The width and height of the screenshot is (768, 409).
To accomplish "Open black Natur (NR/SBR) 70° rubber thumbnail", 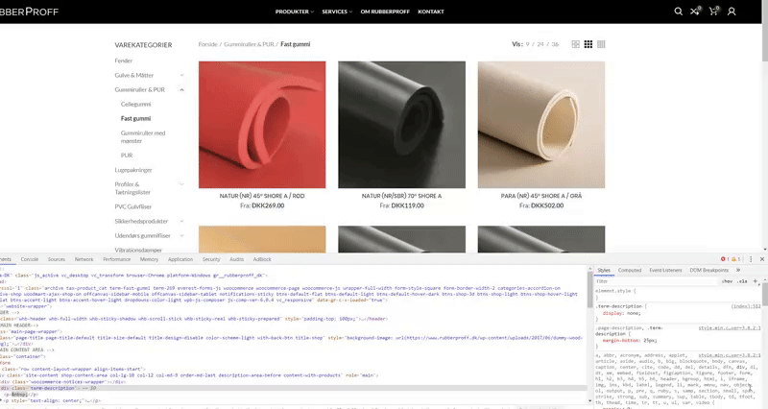I will [401, 125].
